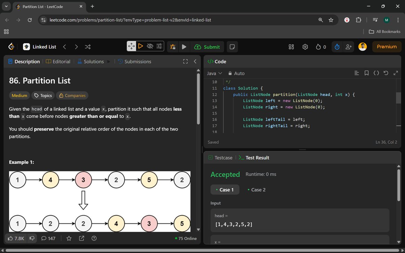Open the Topics tag

tap(43, 95)
